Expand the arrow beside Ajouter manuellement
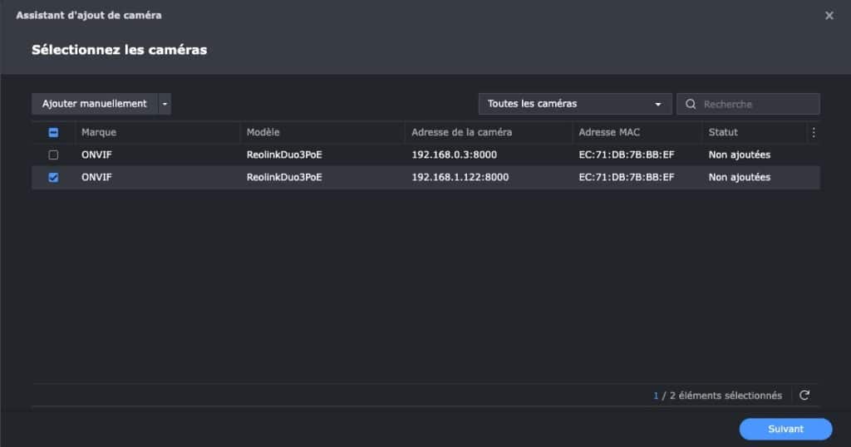This screenshot has width=851, height=447. [165, 104]
